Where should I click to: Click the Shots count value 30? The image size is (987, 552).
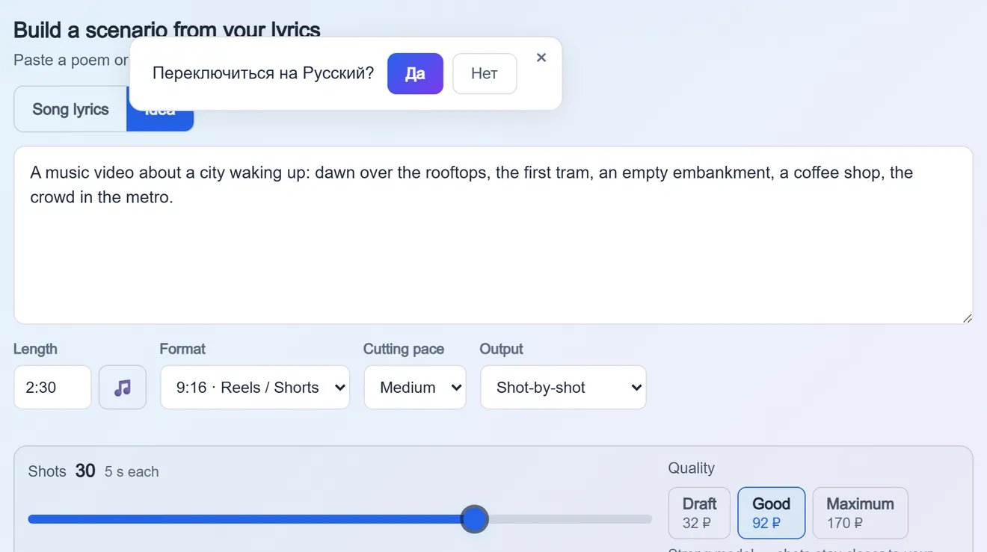click(x=85, y=471)
